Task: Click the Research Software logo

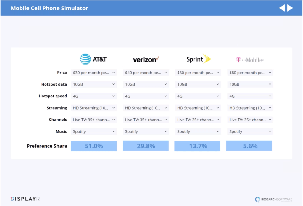Action: tap(273, 199)
